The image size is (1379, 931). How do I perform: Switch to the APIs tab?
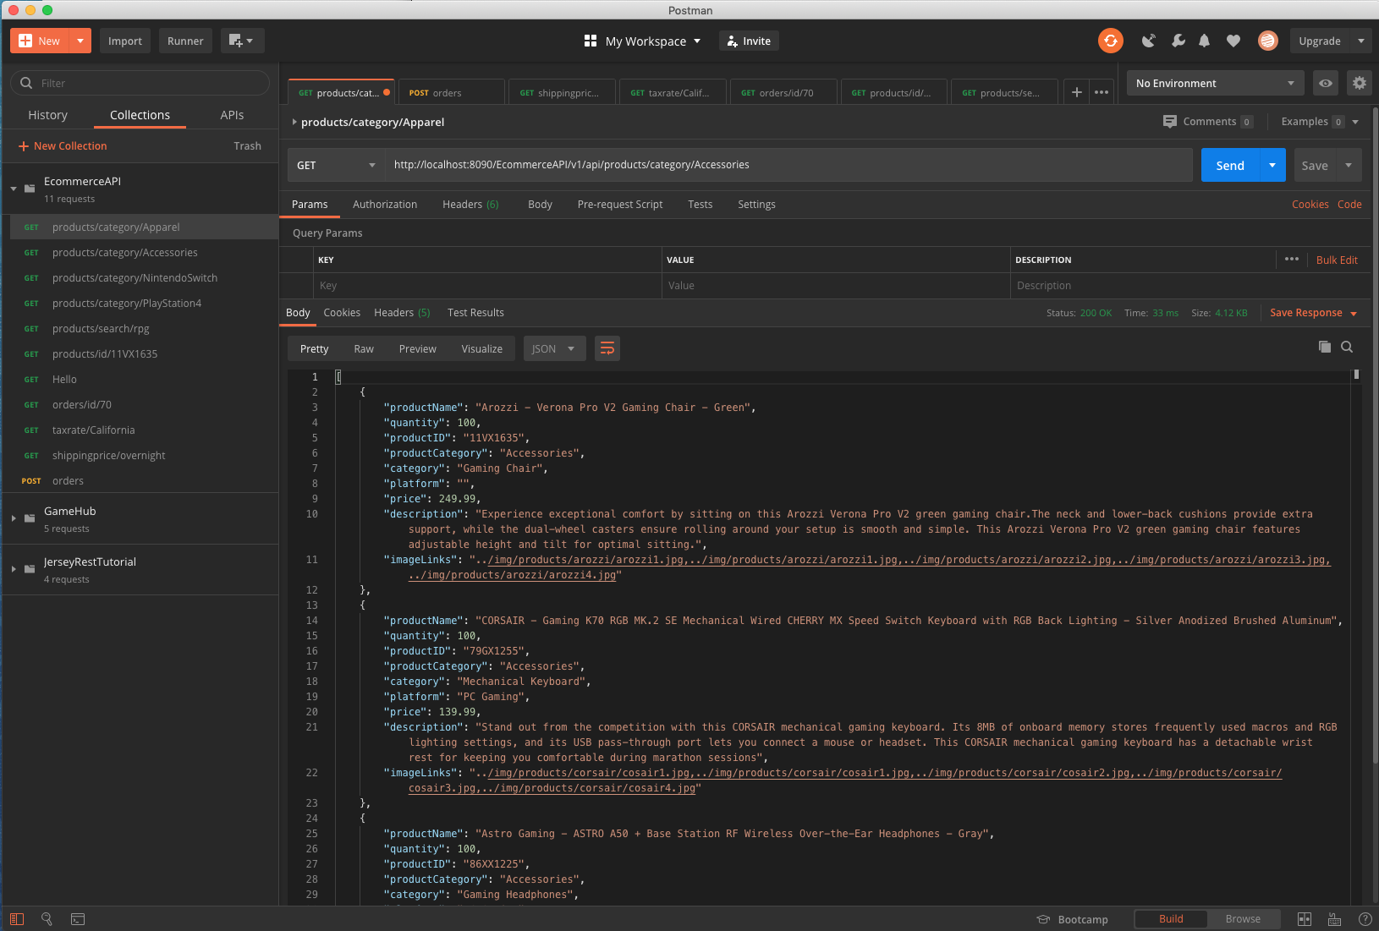(x=232, y=115)
